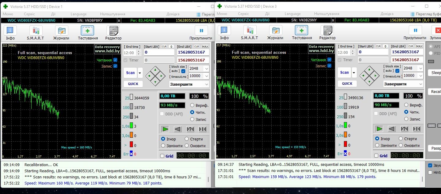Toggle block size auto checkbox in Device 1
Image resolution: width=441 pixels, height=194 pixels.
click(183, 71)
